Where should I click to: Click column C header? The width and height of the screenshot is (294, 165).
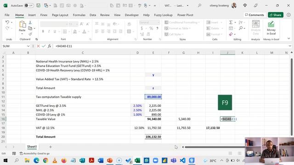coord(83,53)
